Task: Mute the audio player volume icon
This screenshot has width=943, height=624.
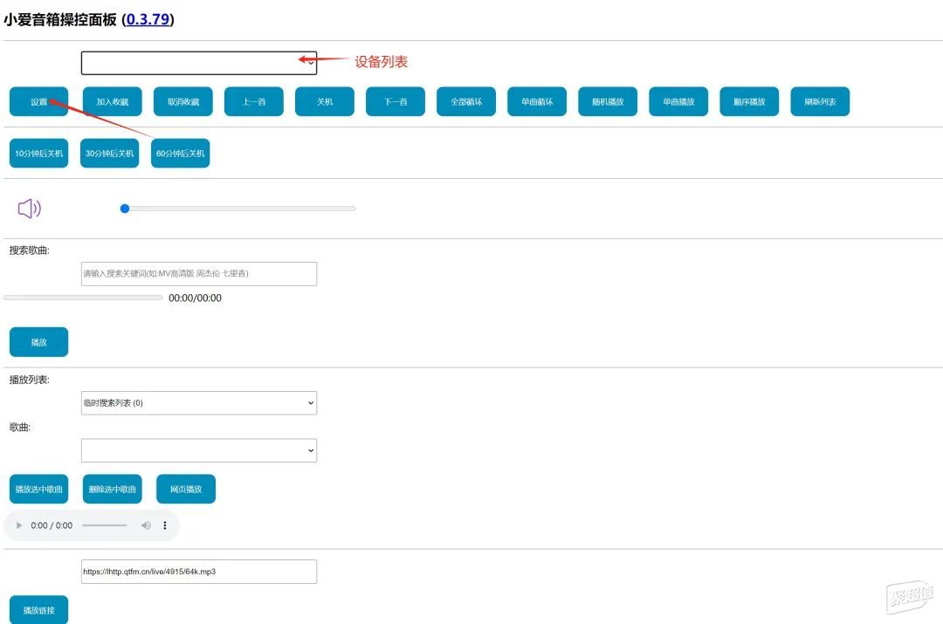Action: coord(146,525)
